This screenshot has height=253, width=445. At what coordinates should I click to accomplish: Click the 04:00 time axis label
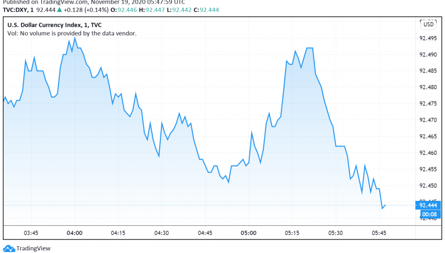(x=75, y=233)
